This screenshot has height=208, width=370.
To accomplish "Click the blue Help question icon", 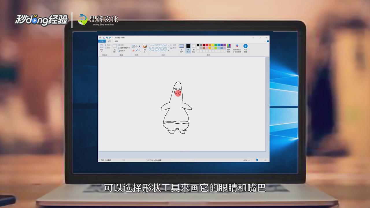I will click(x=268, y=41).
